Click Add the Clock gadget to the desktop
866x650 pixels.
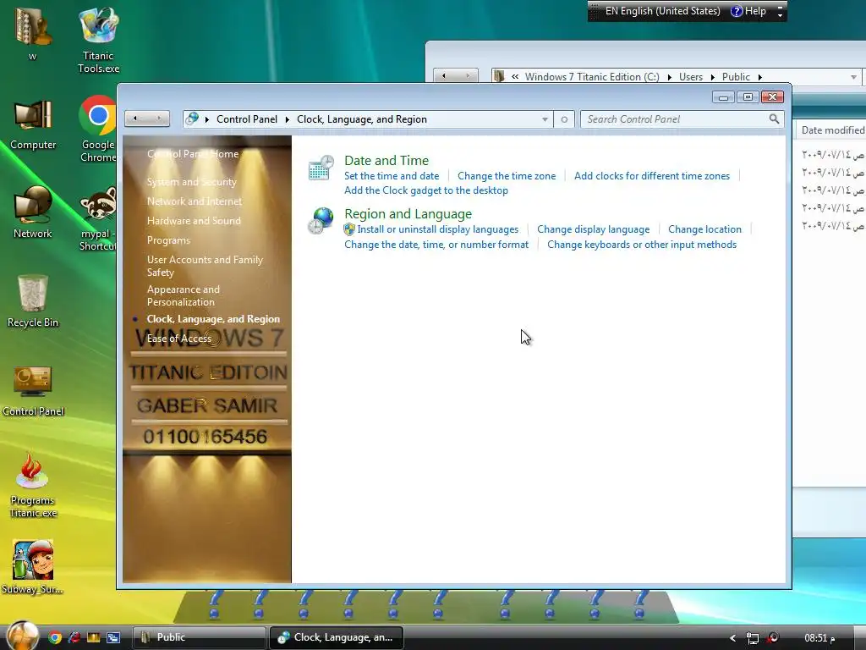click(426, 190)
